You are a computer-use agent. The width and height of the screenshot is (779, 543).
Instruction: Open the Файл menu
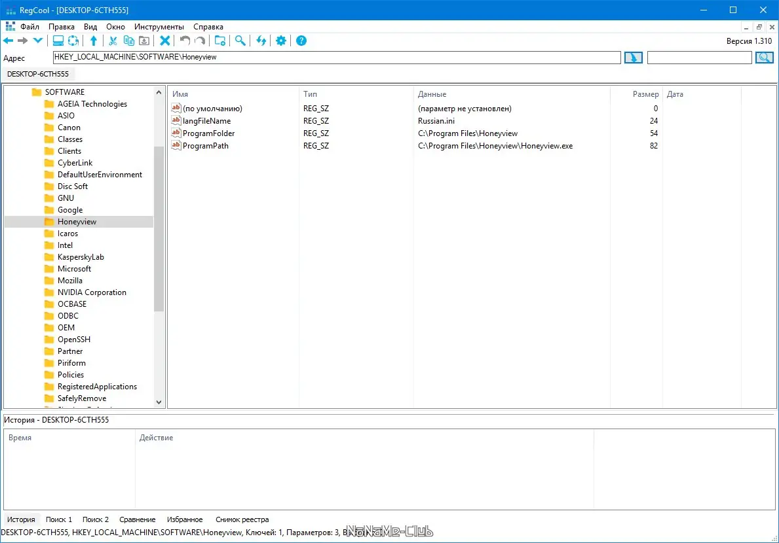click(29, 27)
